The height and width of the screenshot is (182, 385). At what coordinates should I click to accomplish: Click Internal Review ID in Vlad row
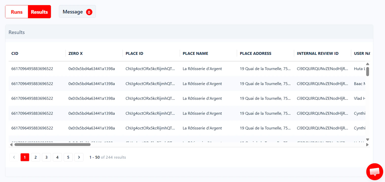coord(323,98)
